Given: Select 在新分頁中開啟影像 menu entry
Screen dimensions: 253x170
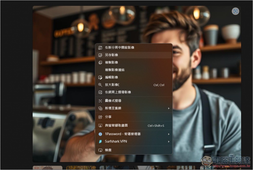Looking at the screenshot, I should (x=134, y=47).
